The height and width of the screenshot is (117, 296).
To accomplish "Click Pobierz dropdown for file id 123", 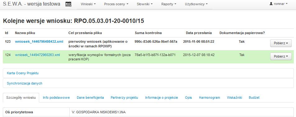I will [x=281, y=43].
